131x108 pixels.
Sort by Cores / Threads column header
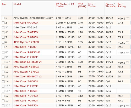tap(111, 5)
